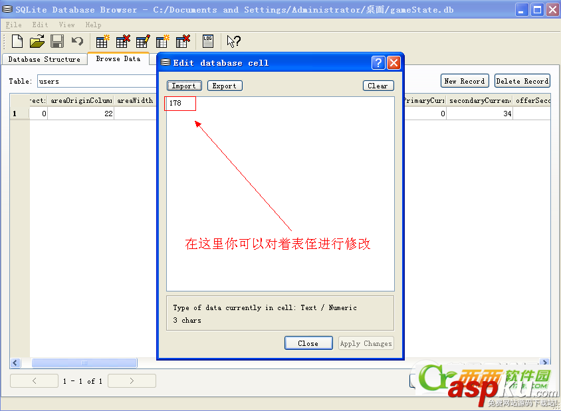Switch to the Database Structure tab

pyautogui.click(x=44, y=58)
